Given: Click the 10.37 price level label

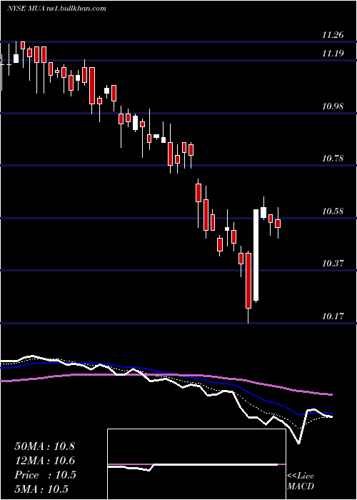Looking at the screenshot, I should click(333, 264).
